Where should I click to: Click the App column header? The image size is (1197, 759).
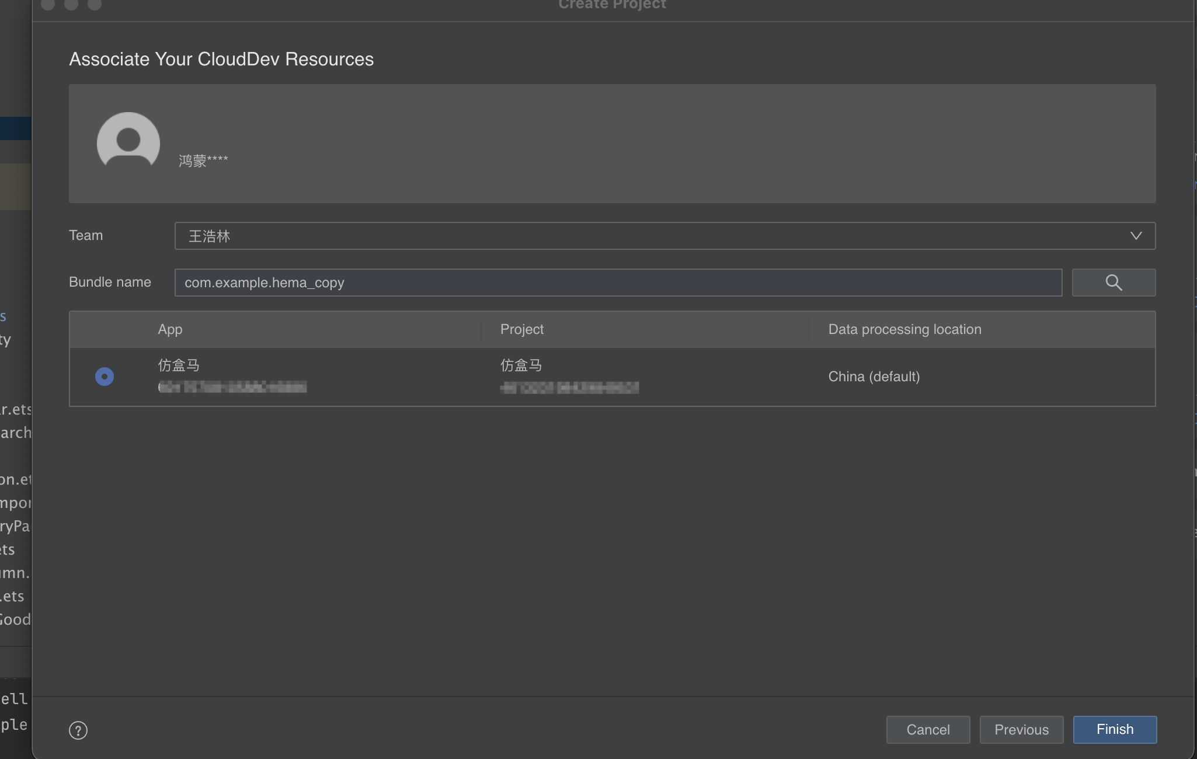pos(170,329)
